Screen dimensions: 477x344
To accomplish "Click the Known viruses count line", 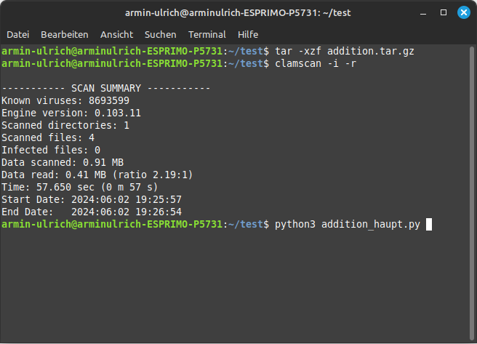I will click(65, 100).
